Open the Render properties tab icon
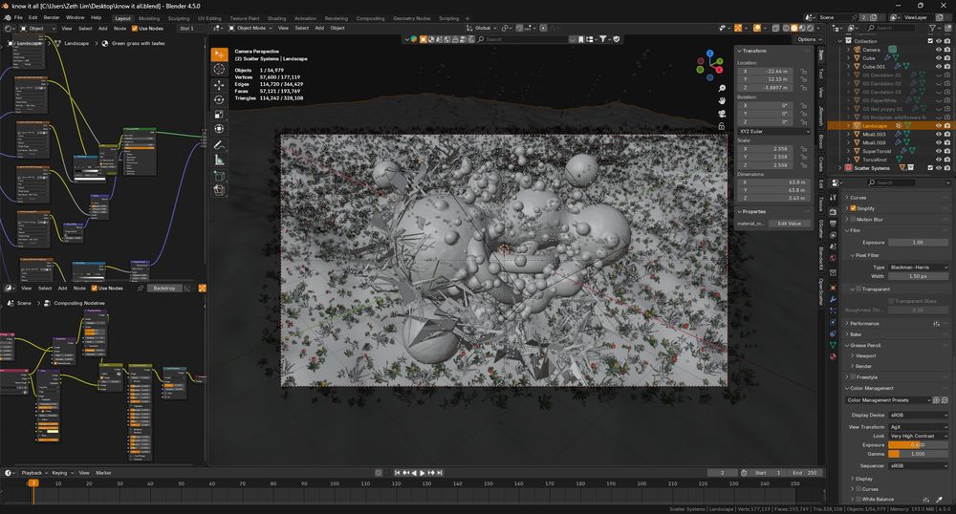The image size is (956, 514). [833, 211]
